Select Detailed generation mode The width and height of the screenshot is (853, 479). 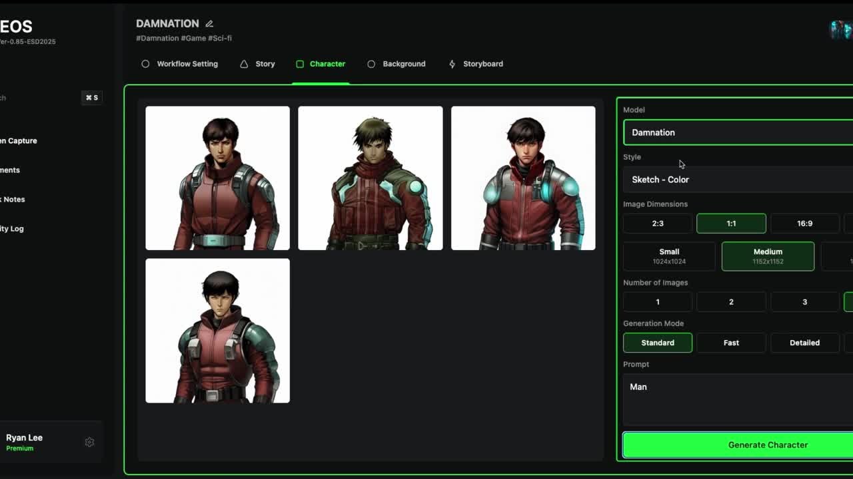tap(805, 343)
